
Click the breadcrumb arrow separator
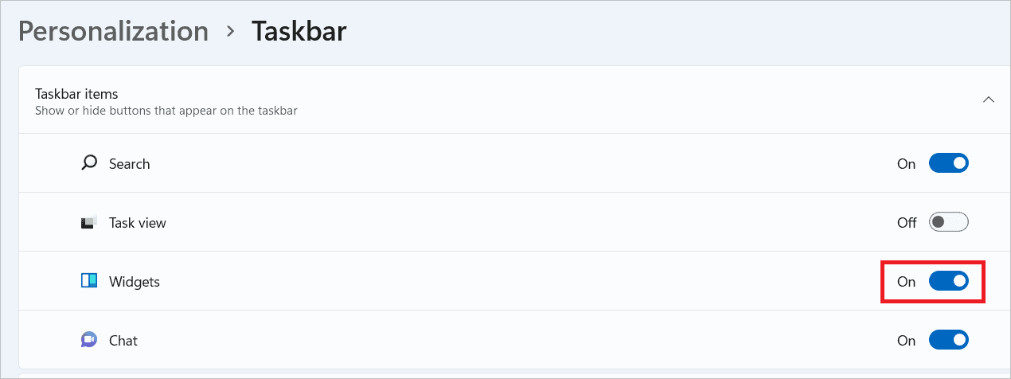[x=231, y=32]
